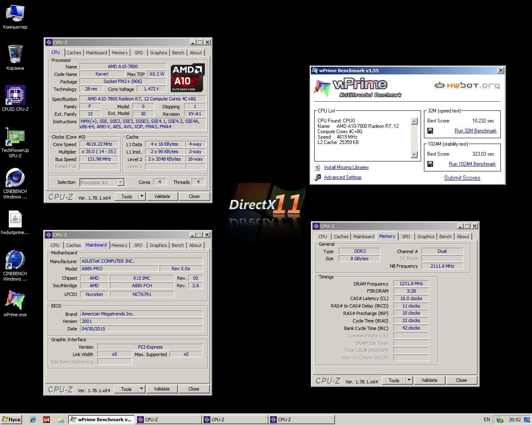Click the Memory CPU-Z window title icon
The image size is (532, 425).
[x=316, y=226]
